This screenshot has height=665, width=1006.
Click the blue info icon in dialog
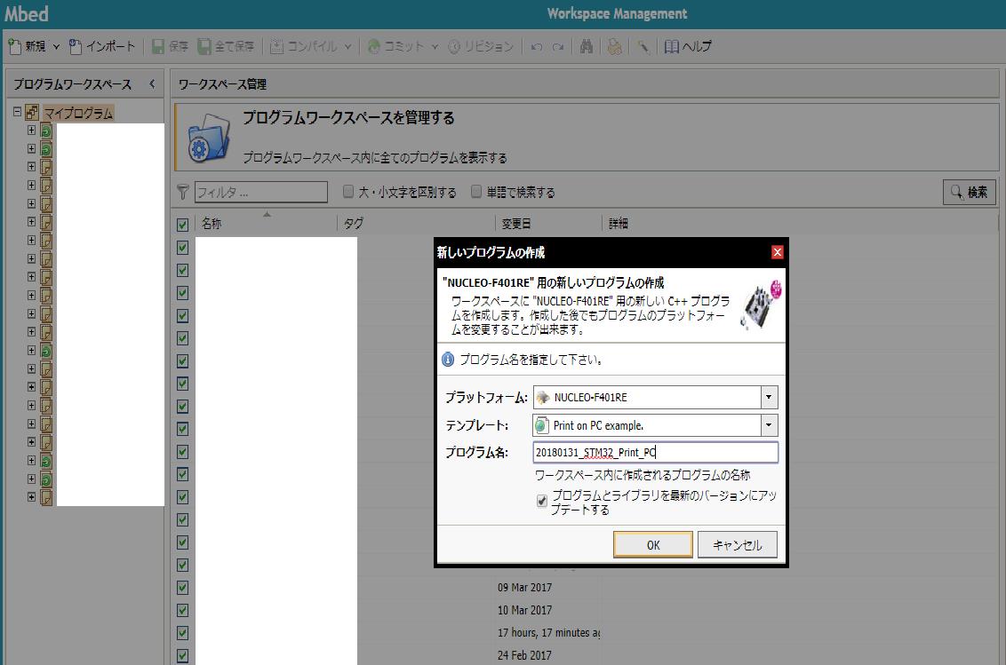pos(448,360)
